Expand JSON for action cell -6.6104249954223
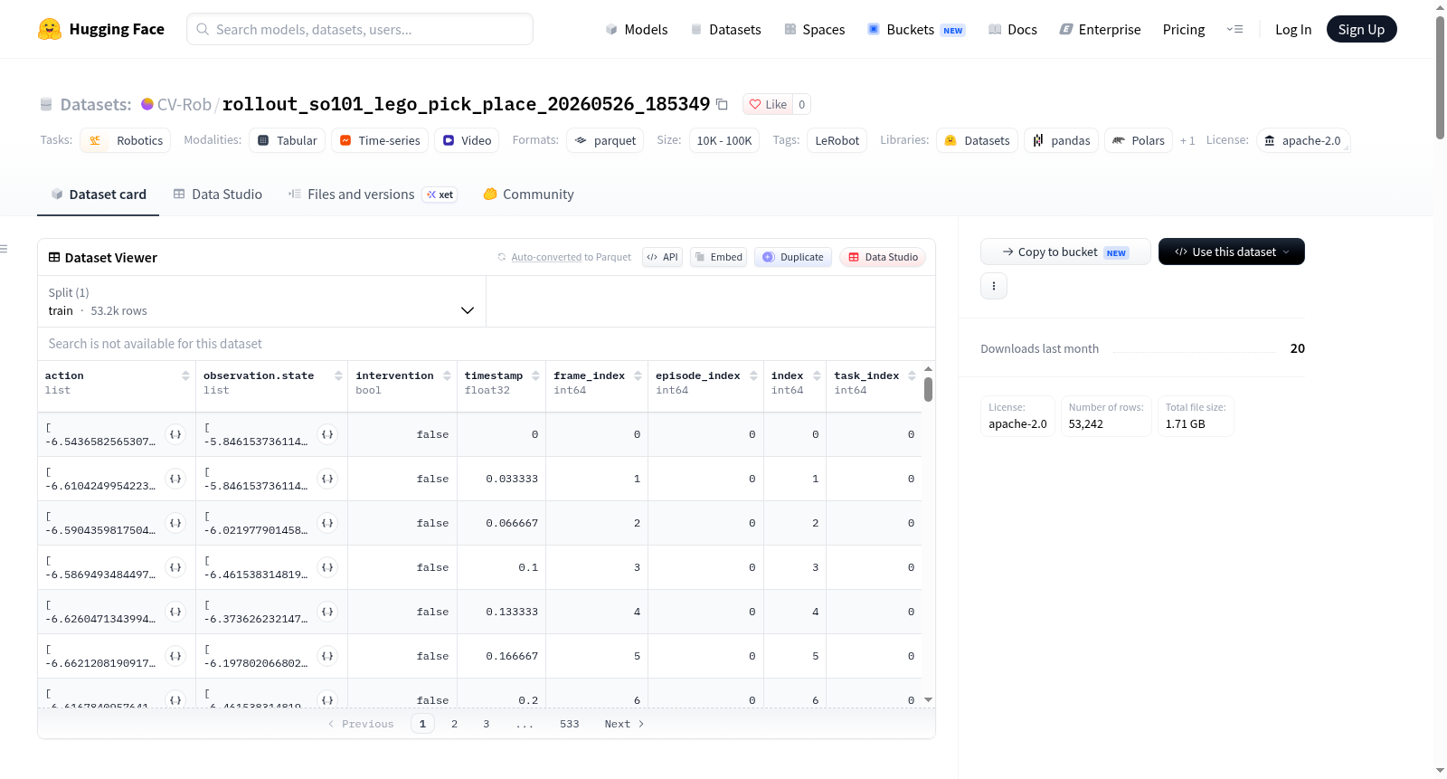 coord(175,479)
